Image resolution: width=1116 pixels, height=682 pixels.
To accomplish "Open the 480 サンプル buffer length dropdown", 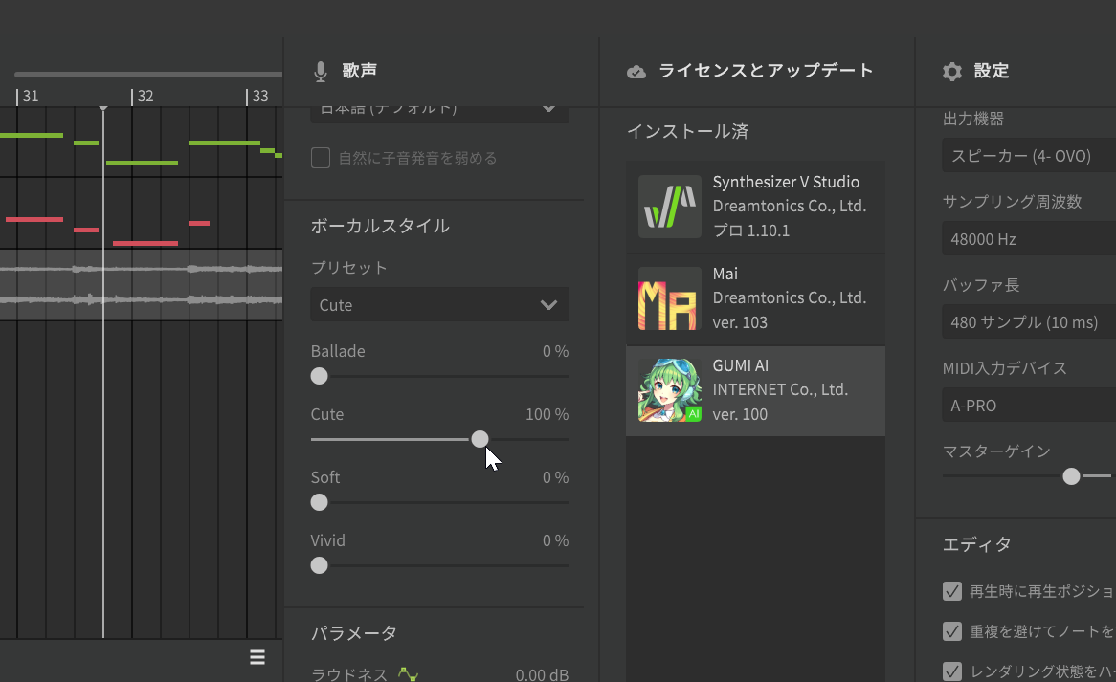I will 1029,321.
